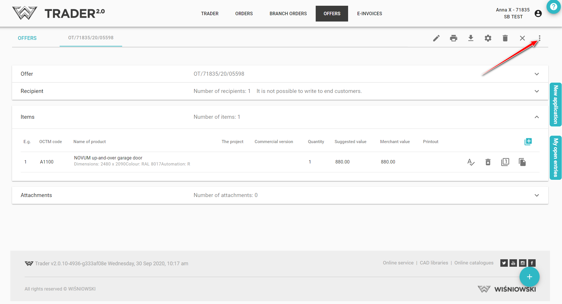Image resolution: width=562 pixels, height=304 pixels.
Task: Open the help question mark icon
Action: [x=553, y=7]
